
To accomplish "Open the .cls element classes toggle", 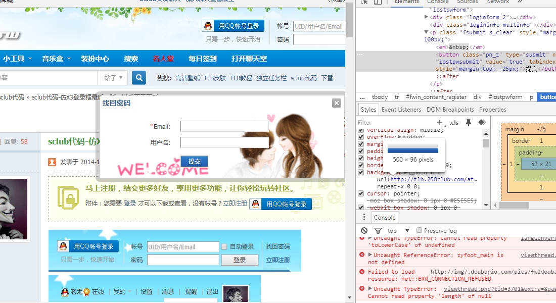I will click(454, 123).
